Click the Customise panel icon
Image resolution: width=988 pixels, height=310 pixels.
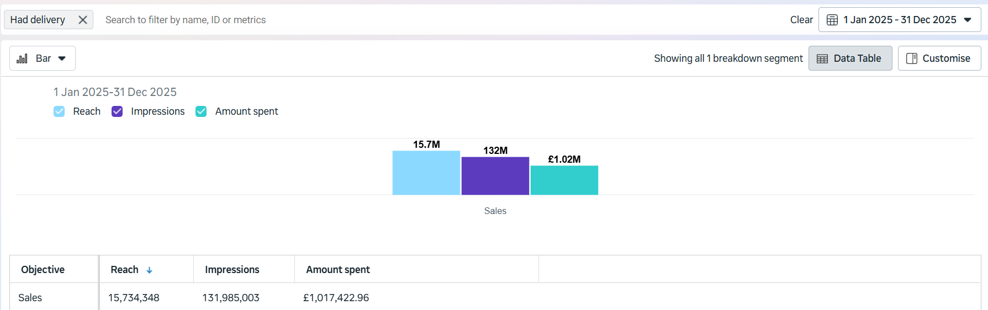911,58
